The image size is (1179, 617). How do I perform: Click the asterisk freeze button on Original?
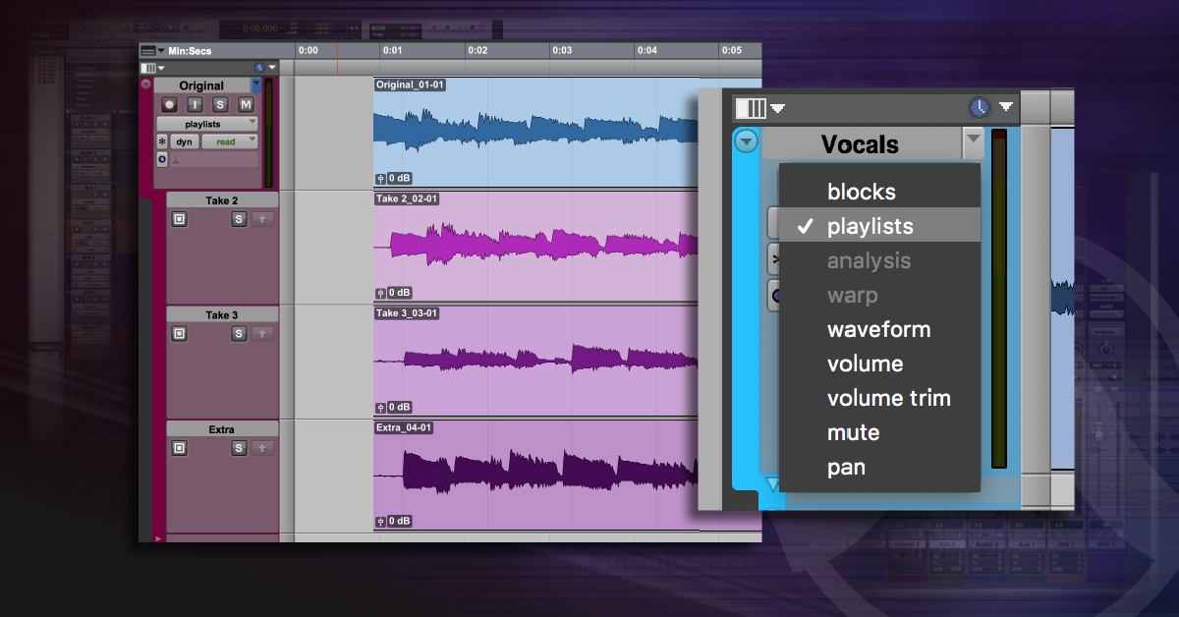tap(162, 141)
